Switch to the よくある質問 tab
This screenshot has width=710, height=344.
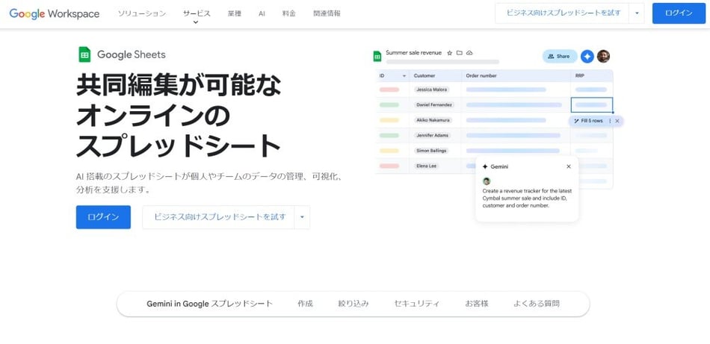537,304
